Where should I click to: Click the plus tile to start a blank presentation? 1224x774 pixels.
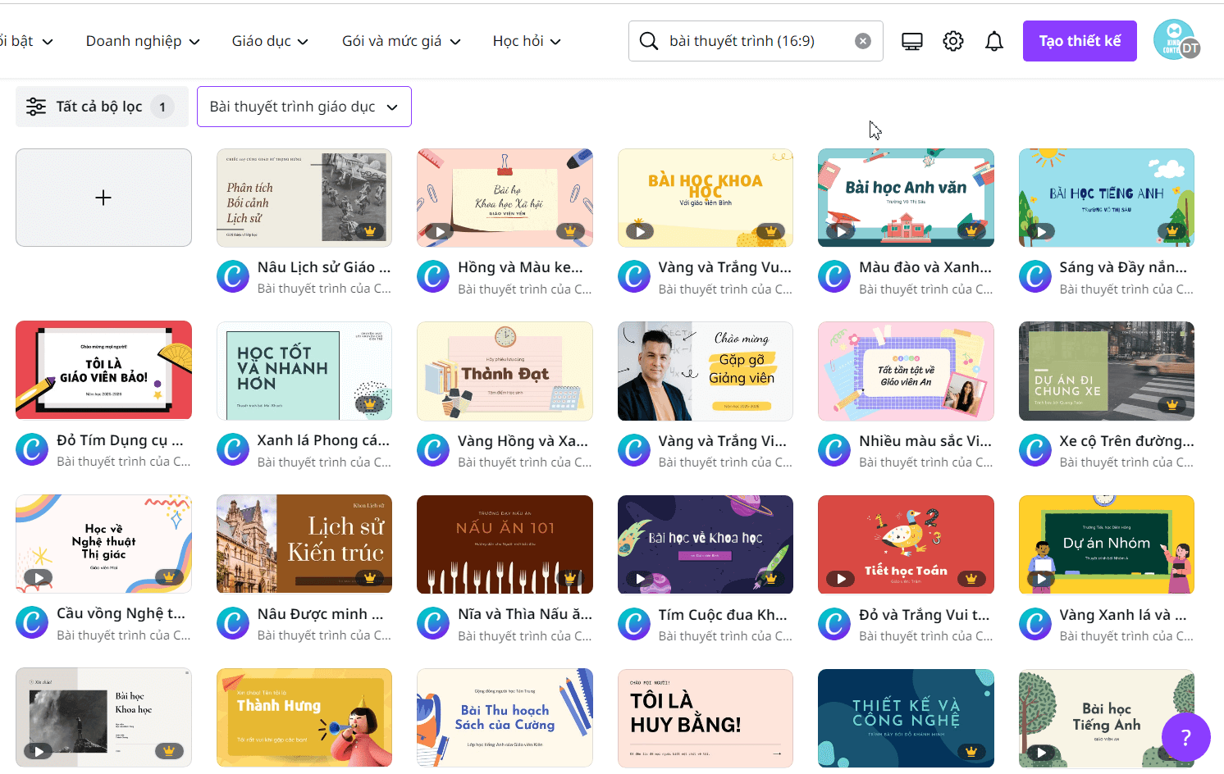(x=103, y=198)
